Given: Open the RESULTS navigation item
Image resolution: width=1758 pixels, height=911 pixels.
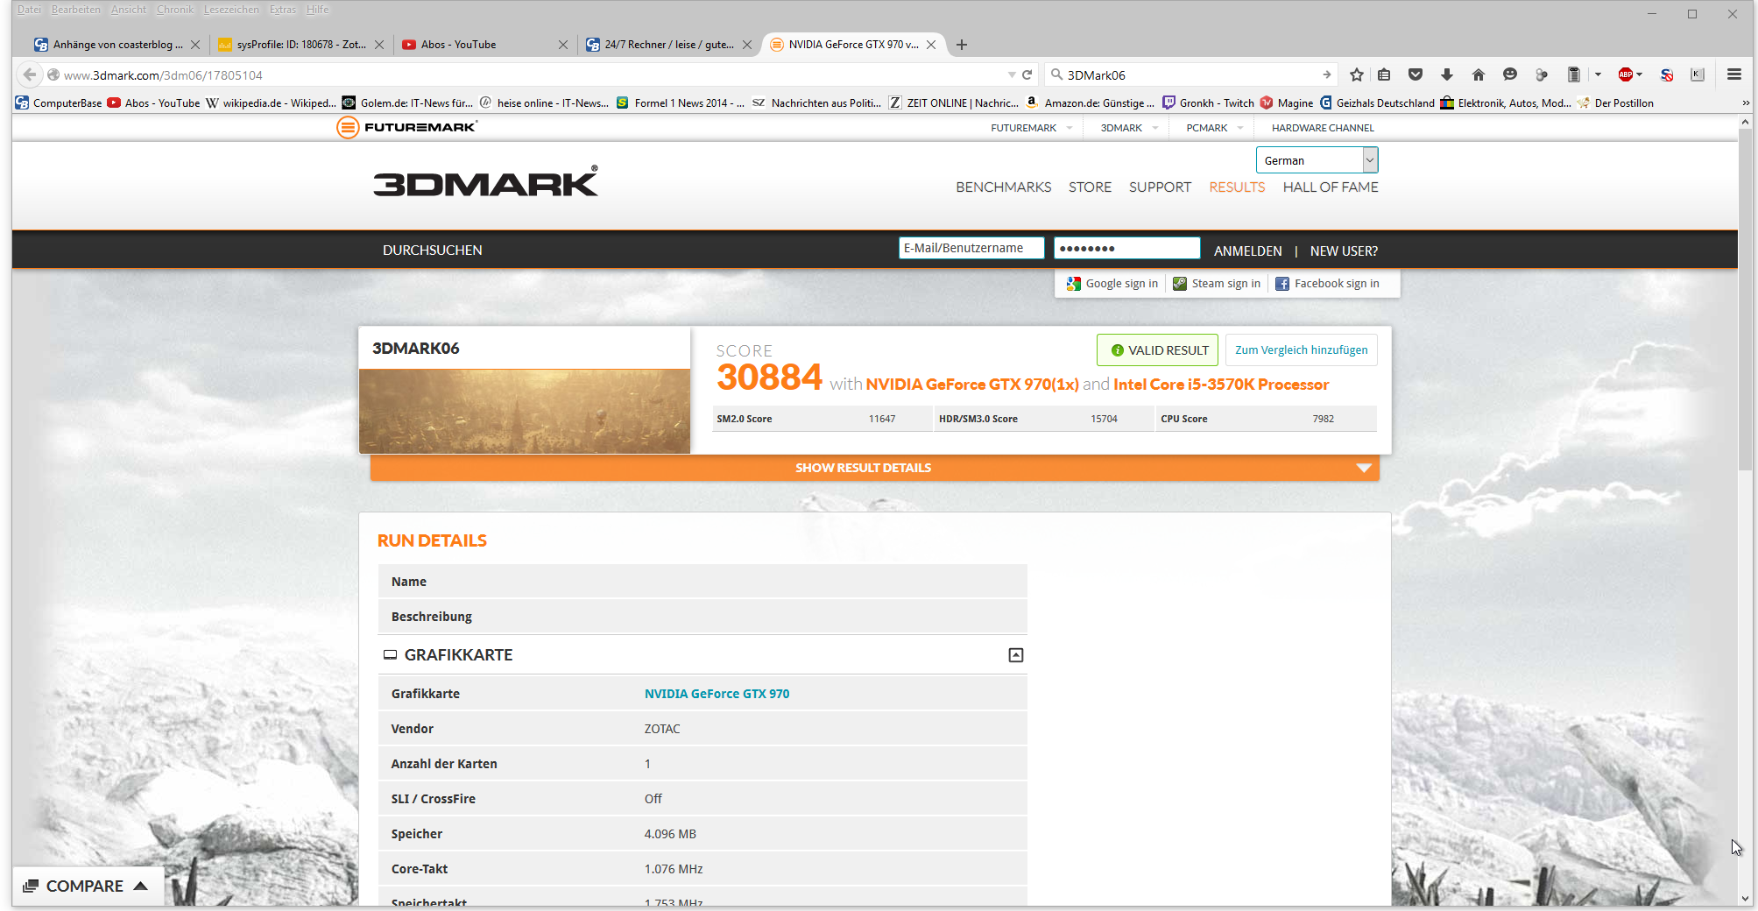Looking at the screenshot, I should pos(1237,187).
